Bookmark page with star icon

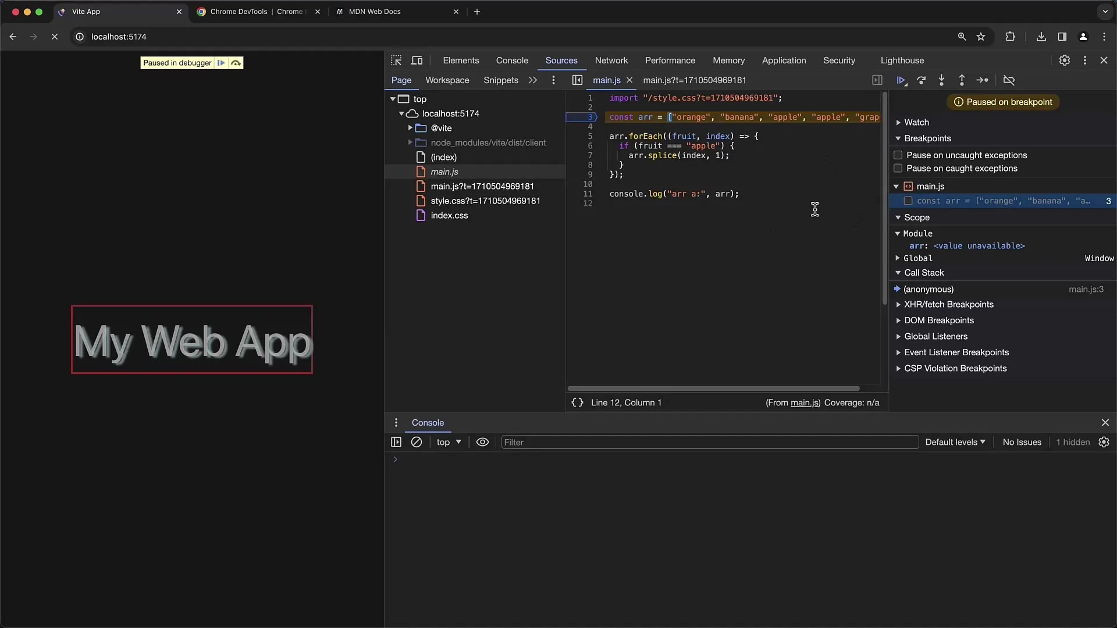(x=981, y=37)
